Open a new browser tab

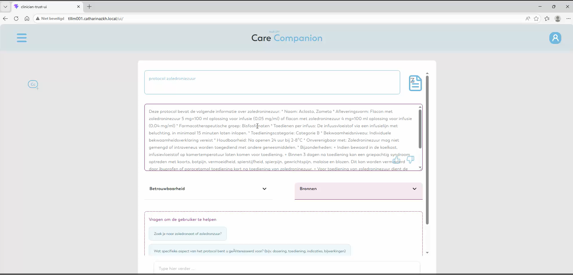[89, 7]
